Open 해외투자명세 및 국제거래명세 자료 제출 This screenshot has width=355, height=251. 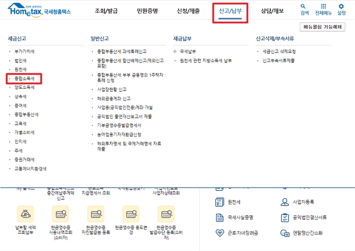click(129, 146)
